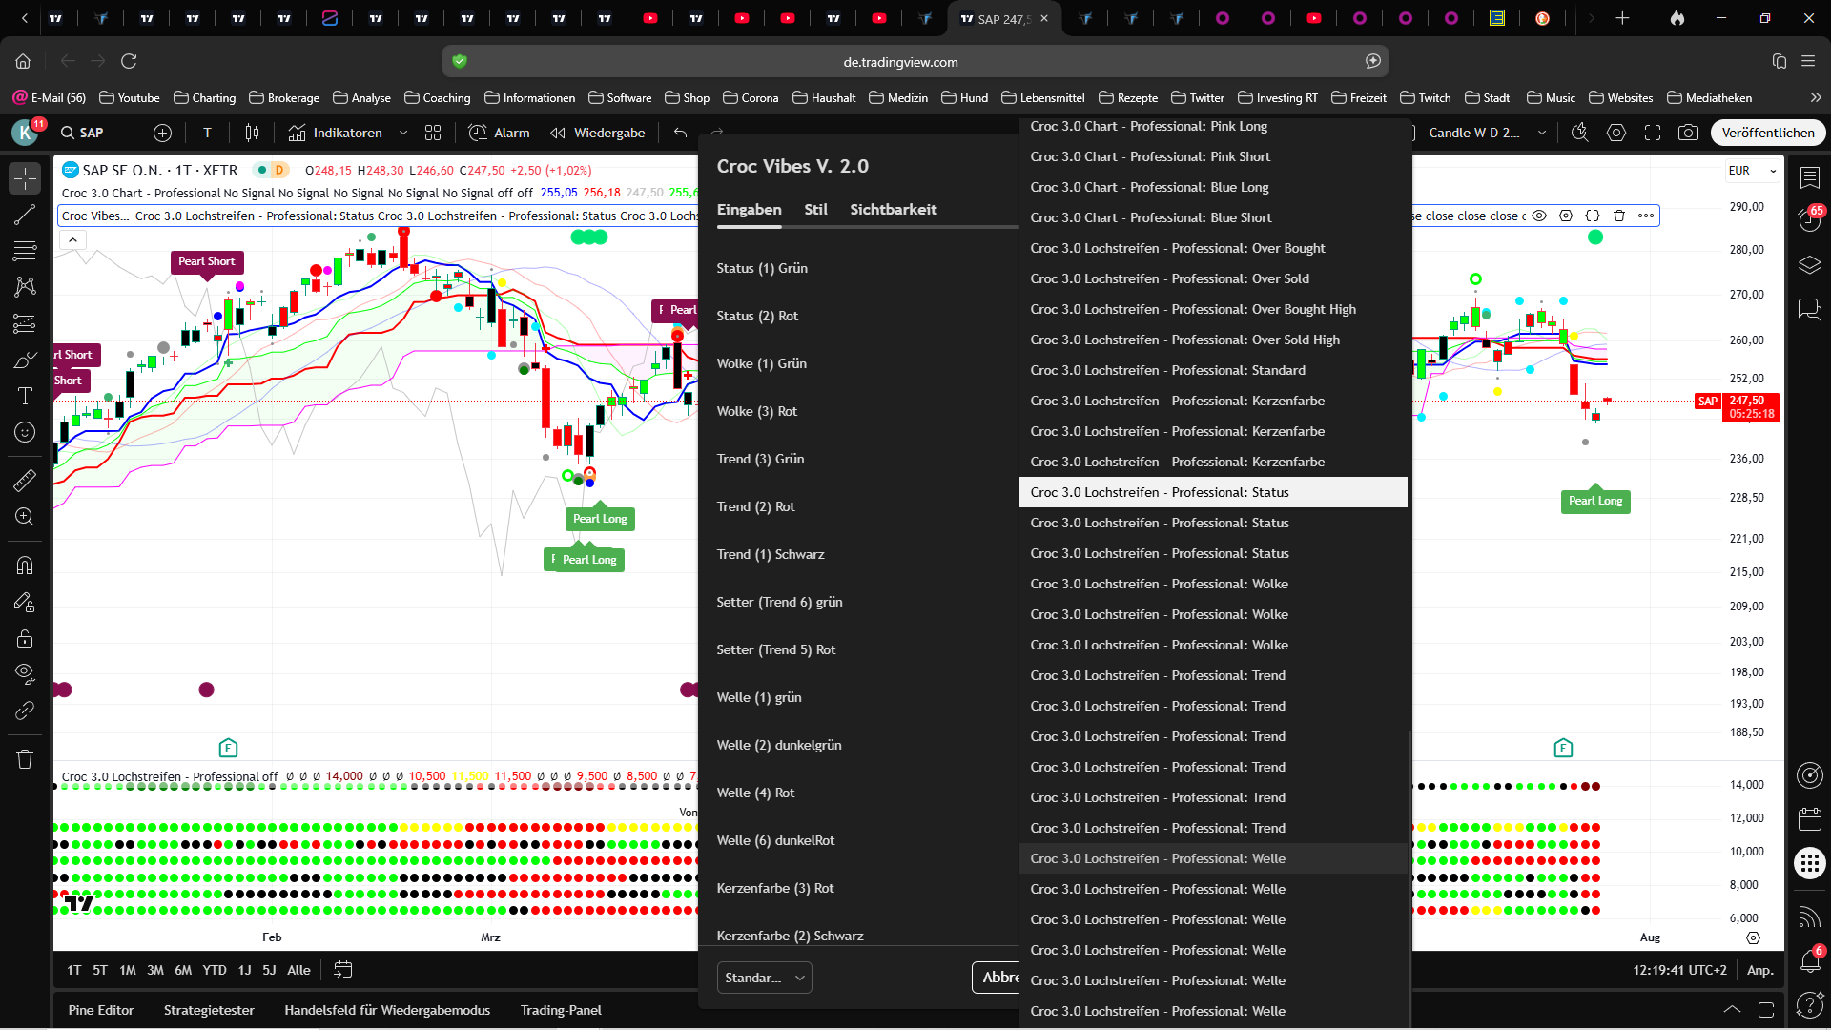Select the text annotation tool
The image size is (1831, 1030).
(25, 396)
